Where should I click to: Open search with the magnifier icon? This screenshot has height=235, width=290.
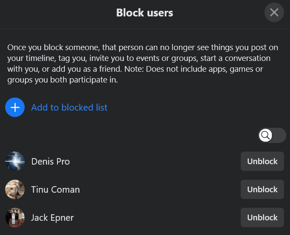(265, 136)
